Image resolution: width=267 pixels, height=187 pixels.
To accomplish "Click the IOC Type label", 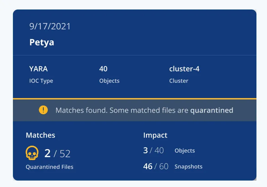I will click(x=41, y=81).
